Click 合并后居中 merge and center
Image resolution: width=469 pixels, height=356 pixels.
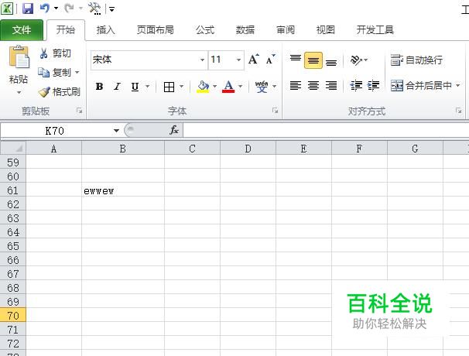pos(422,86)
